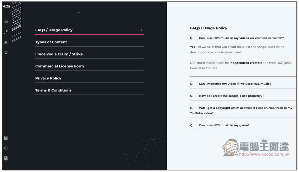Open the Commercial License Form page
299x172 pixels.
89,66
